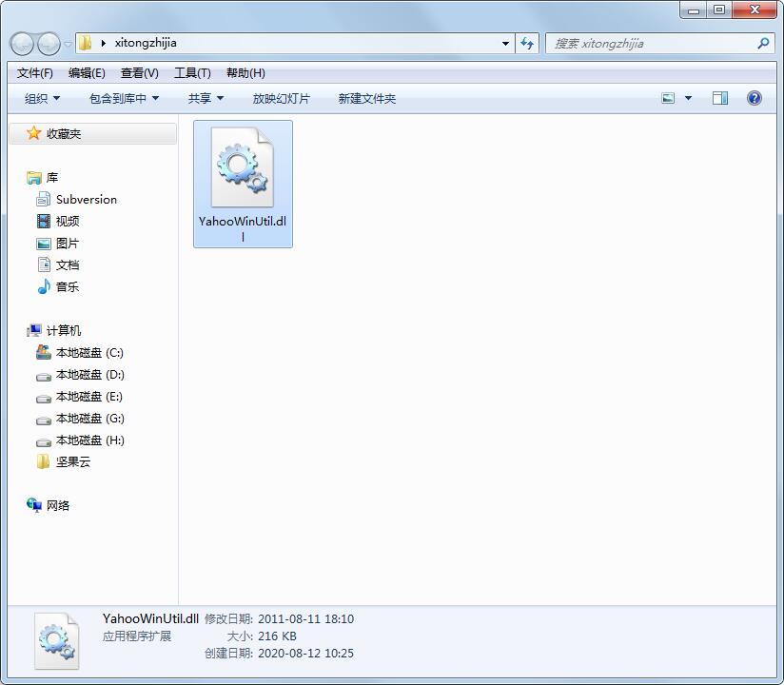Open the Subversion item in the sidebar
This screenshot has width=784, height=685.
(86, 199)
